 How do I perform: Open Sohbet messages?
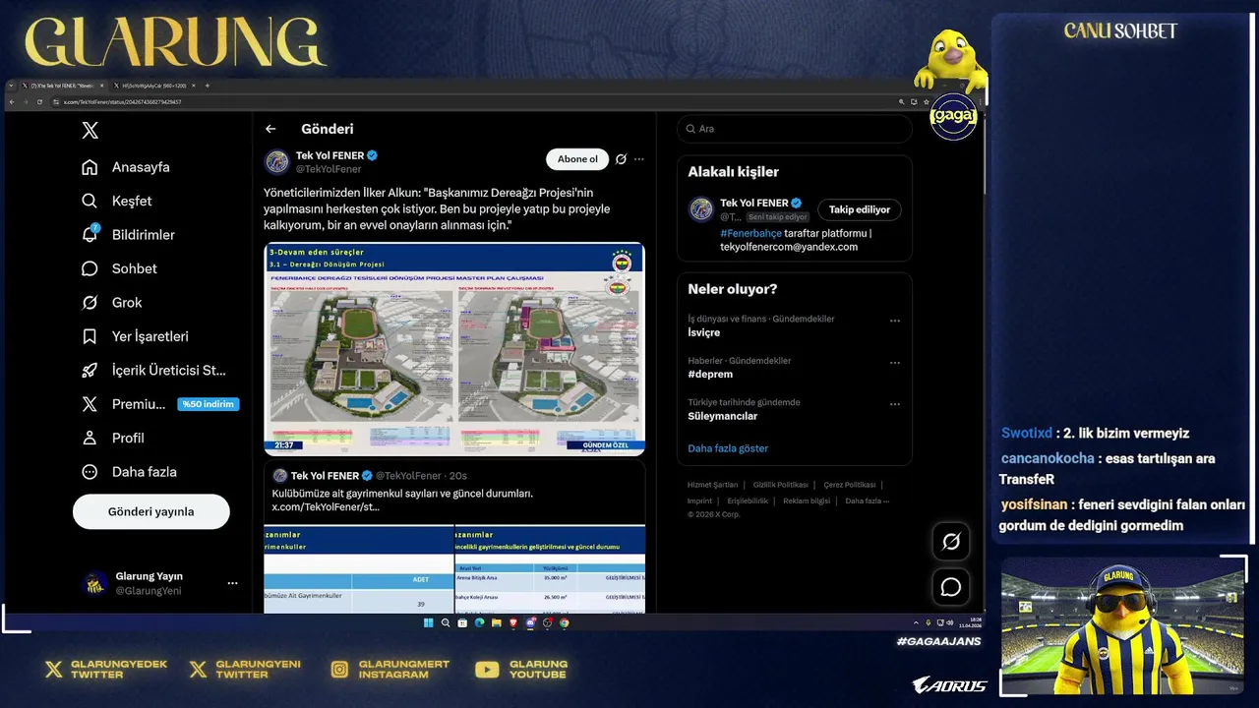119,268
